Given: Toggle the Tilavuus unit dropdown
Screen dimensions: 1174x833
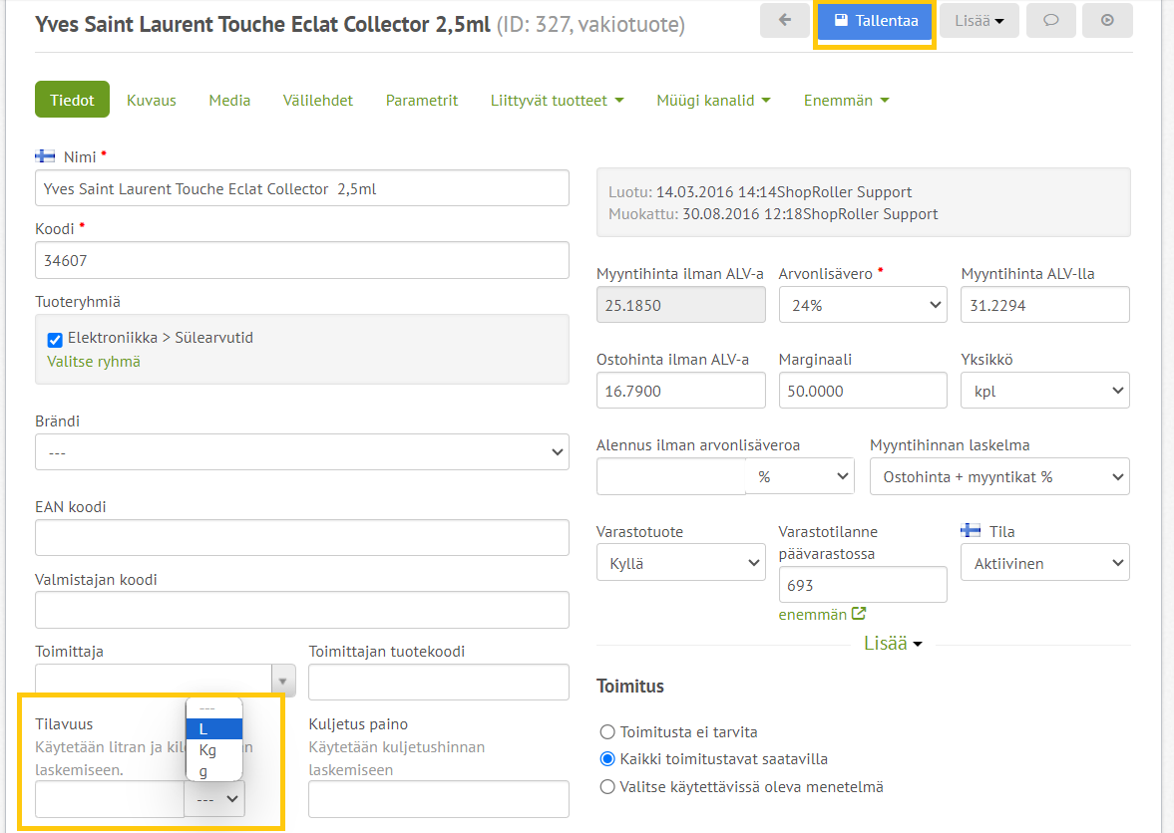Looking at the screenshot, I should tap(214, 799).
